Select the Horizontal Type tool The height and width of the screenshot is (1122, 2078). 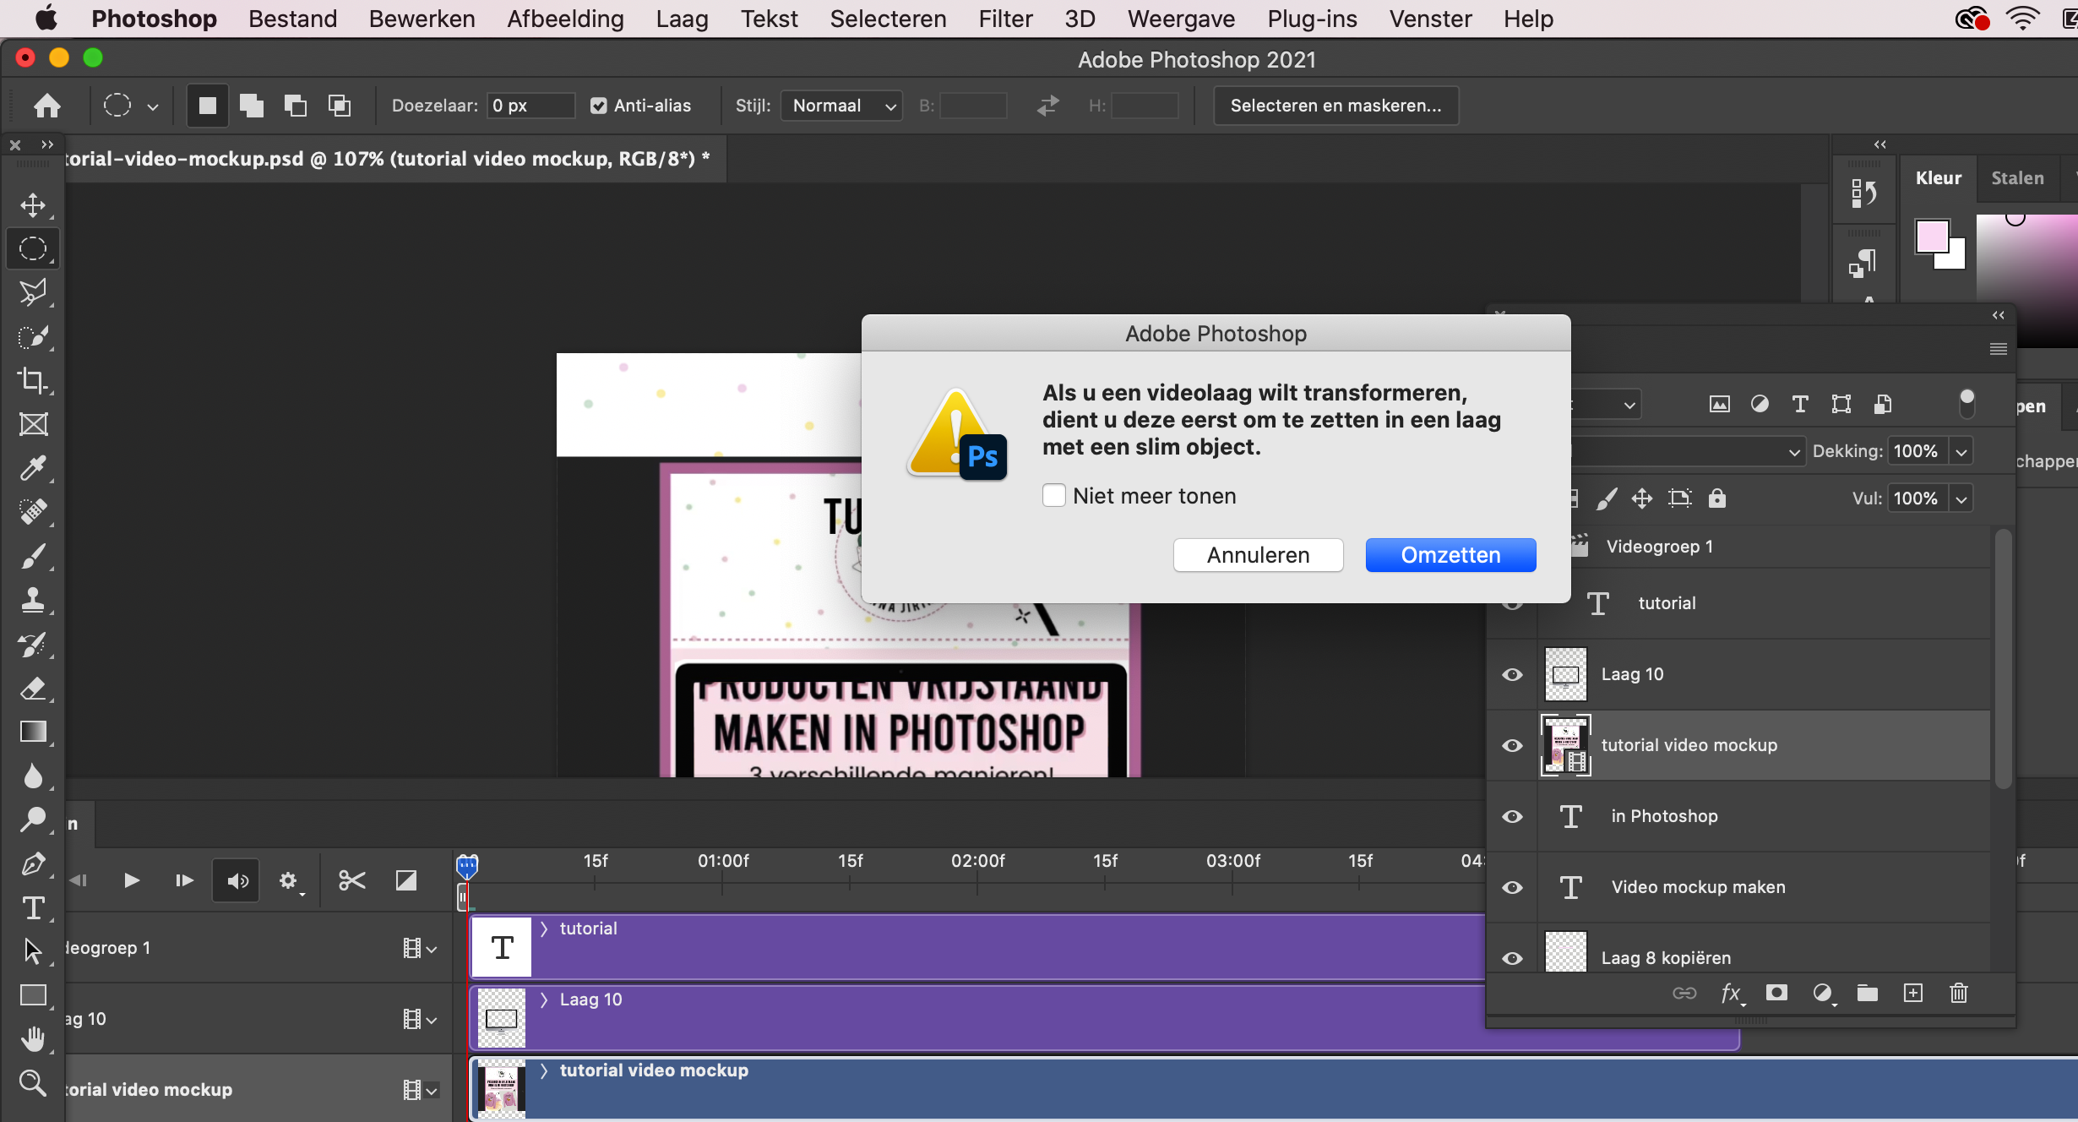34,909
